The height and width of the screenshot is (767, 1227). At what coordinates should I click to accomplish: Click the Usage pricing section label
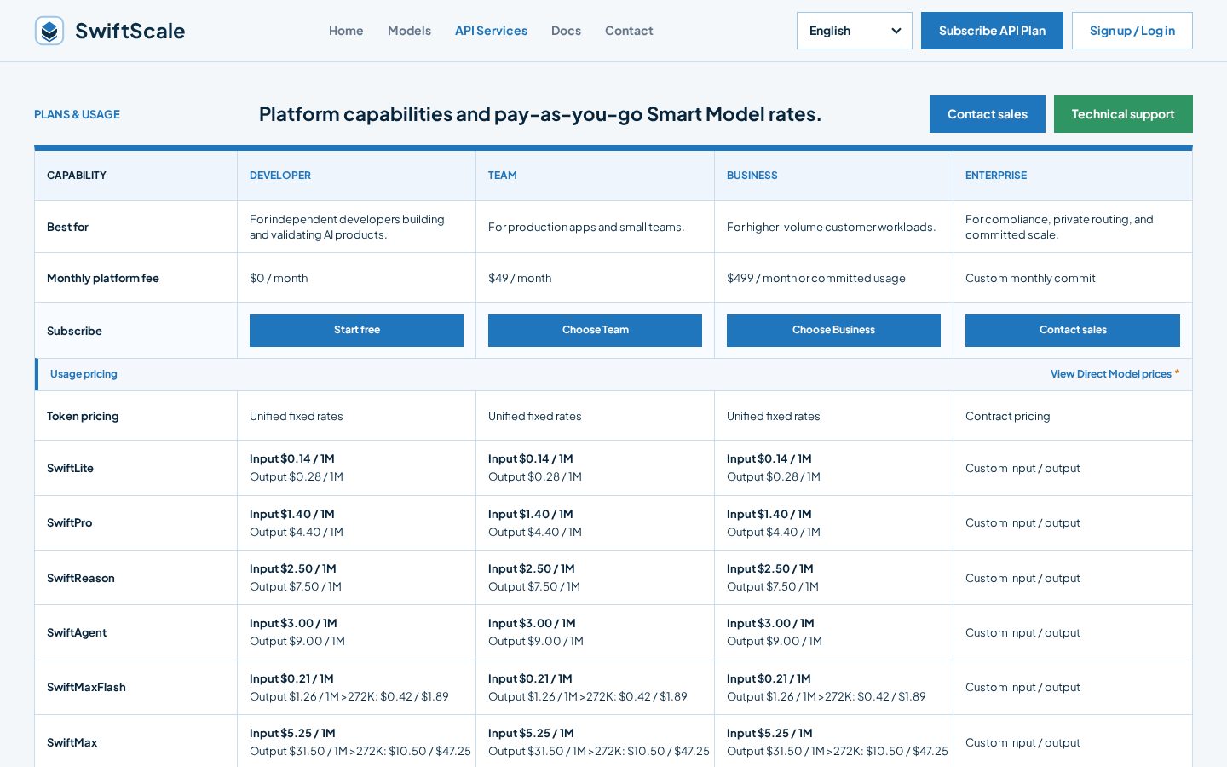84,374
